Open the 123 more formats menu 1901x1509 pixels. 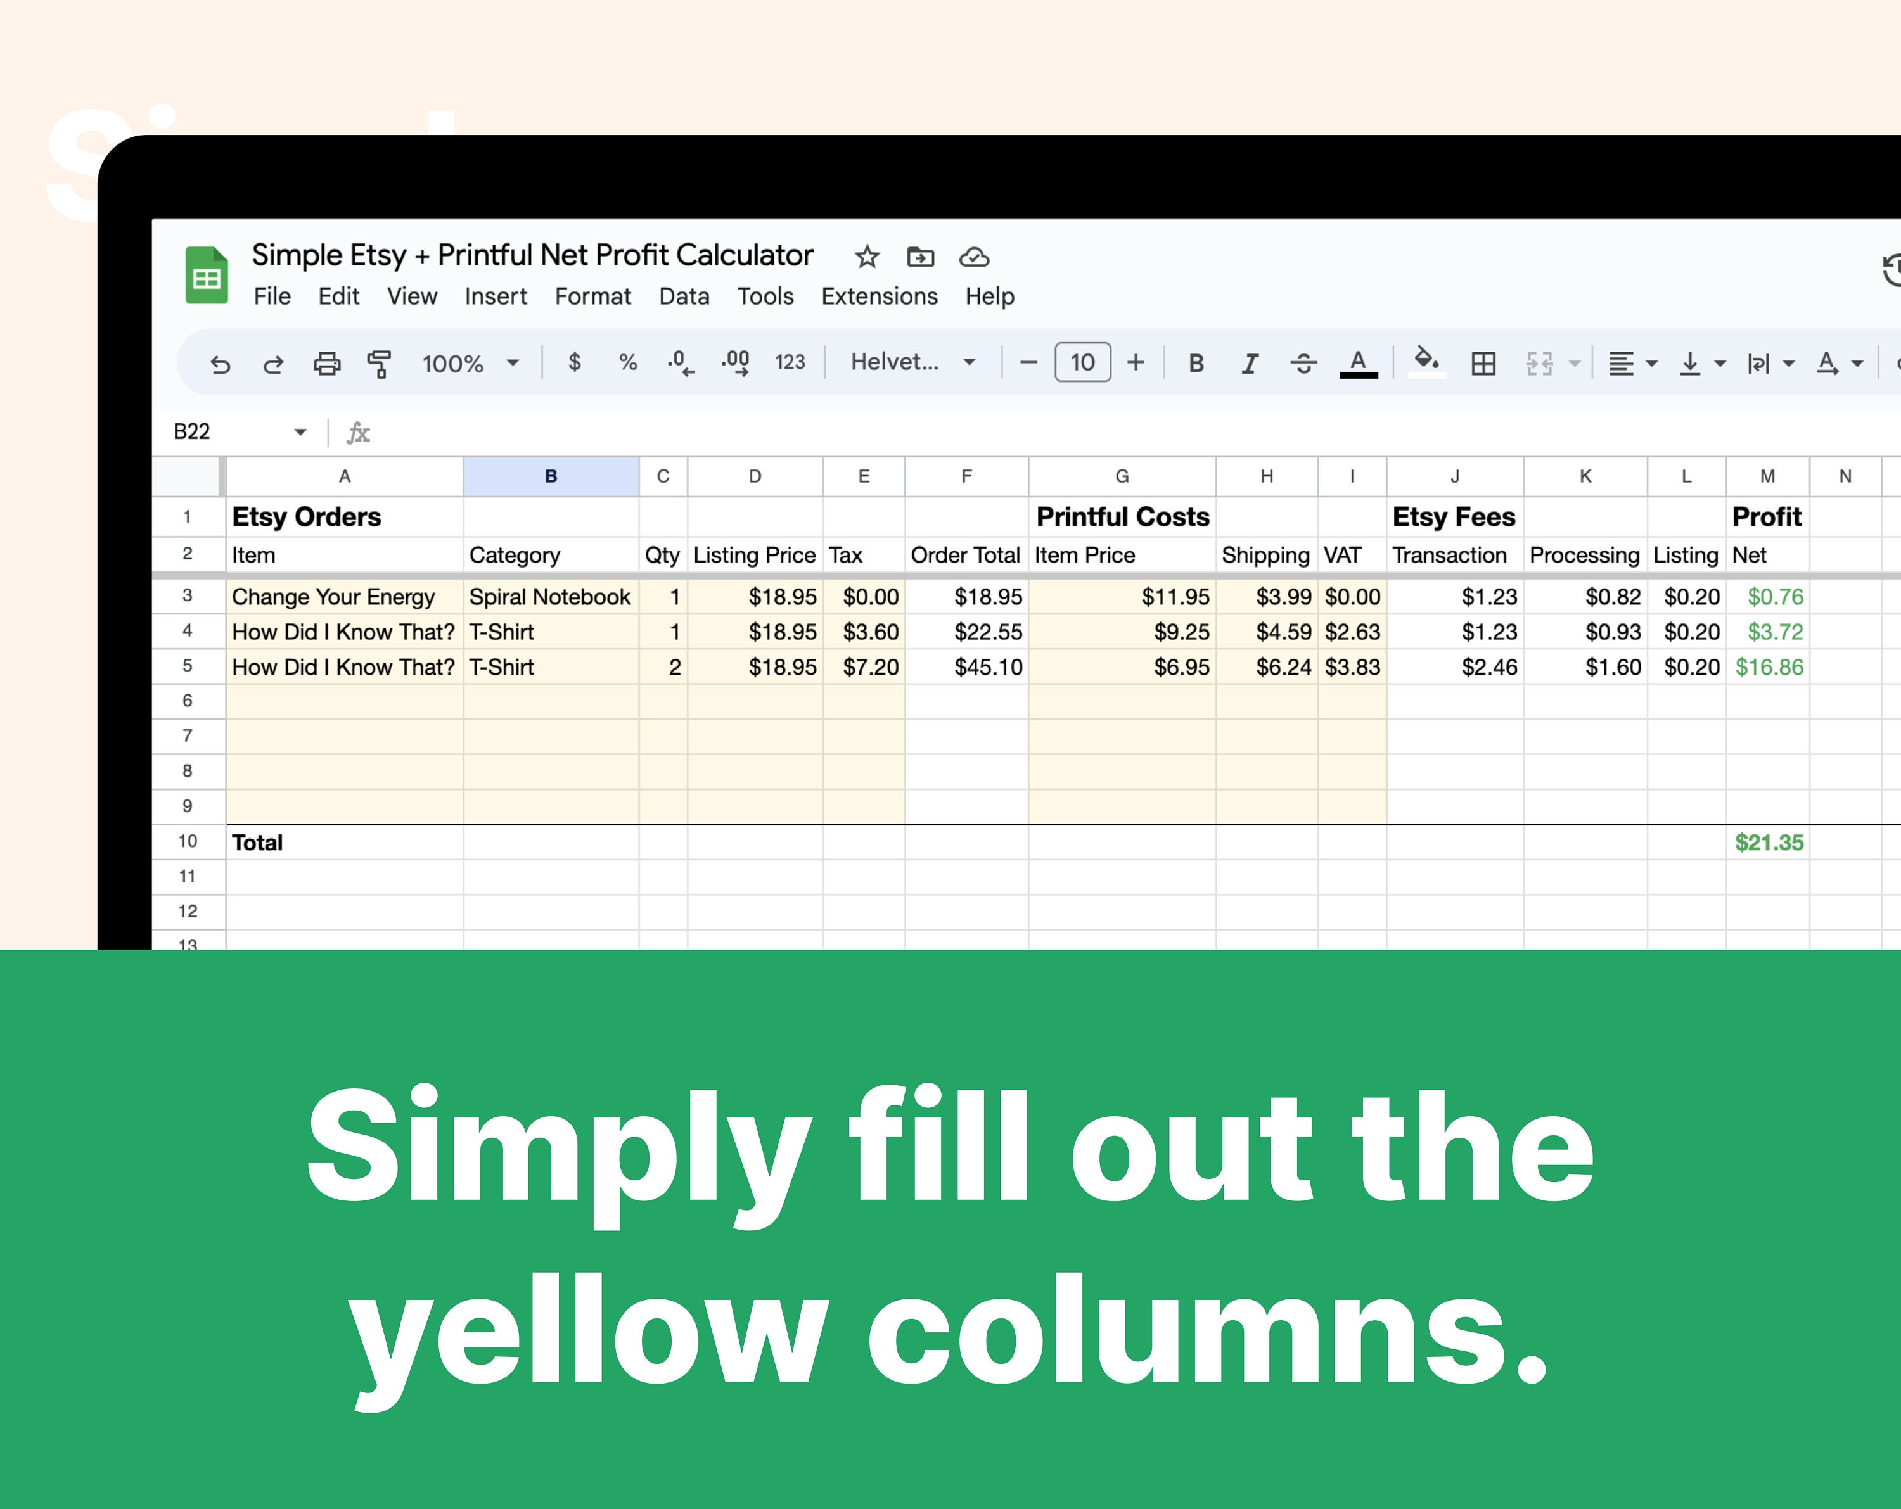tap(790, 362)
